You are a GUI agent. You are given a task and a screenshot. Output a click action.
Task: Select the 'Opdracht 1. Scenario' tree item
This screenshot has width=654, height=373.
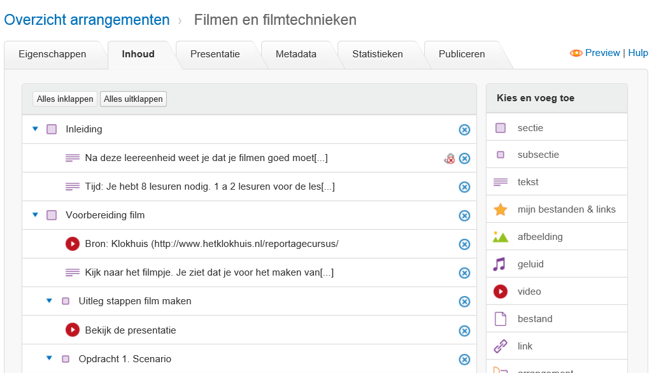(x=125, y=359)
